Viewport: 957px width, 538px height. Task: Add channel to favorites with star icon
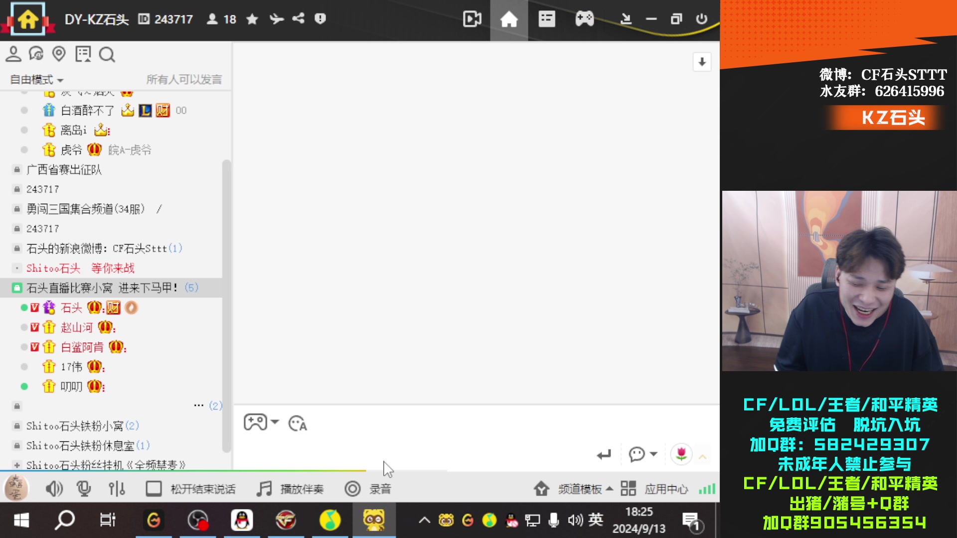252,19
